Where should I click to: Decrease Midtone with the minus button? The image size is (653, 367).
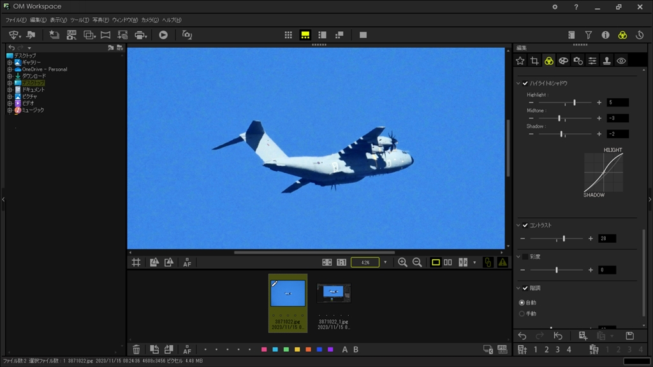click(531, 118)
